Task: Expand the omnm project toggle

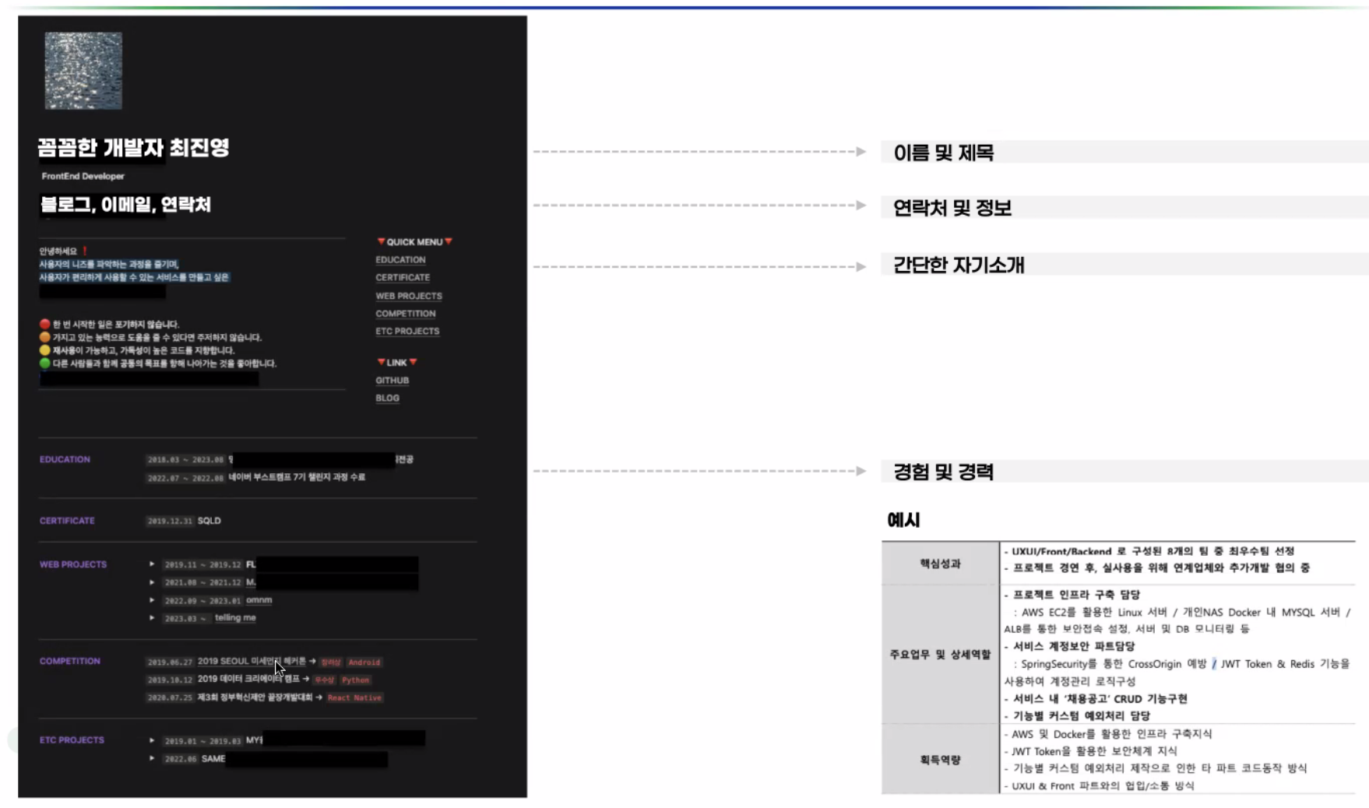Action: pos(151,599)
